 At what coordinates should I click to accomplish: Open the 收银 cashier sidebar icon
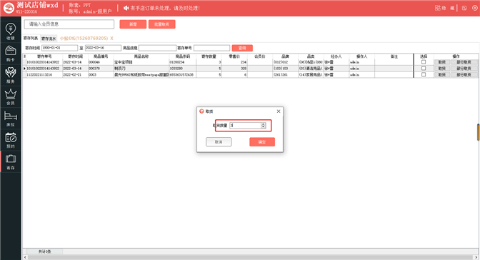(11, 31)
